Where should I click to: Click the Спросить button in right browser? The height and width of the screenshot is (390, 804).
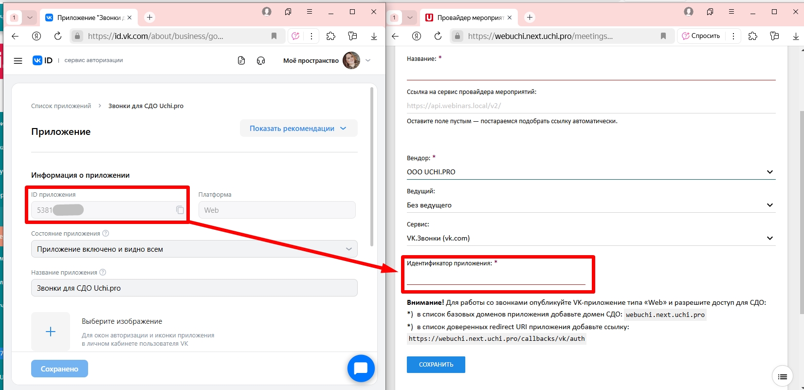[x=701, y=36]
